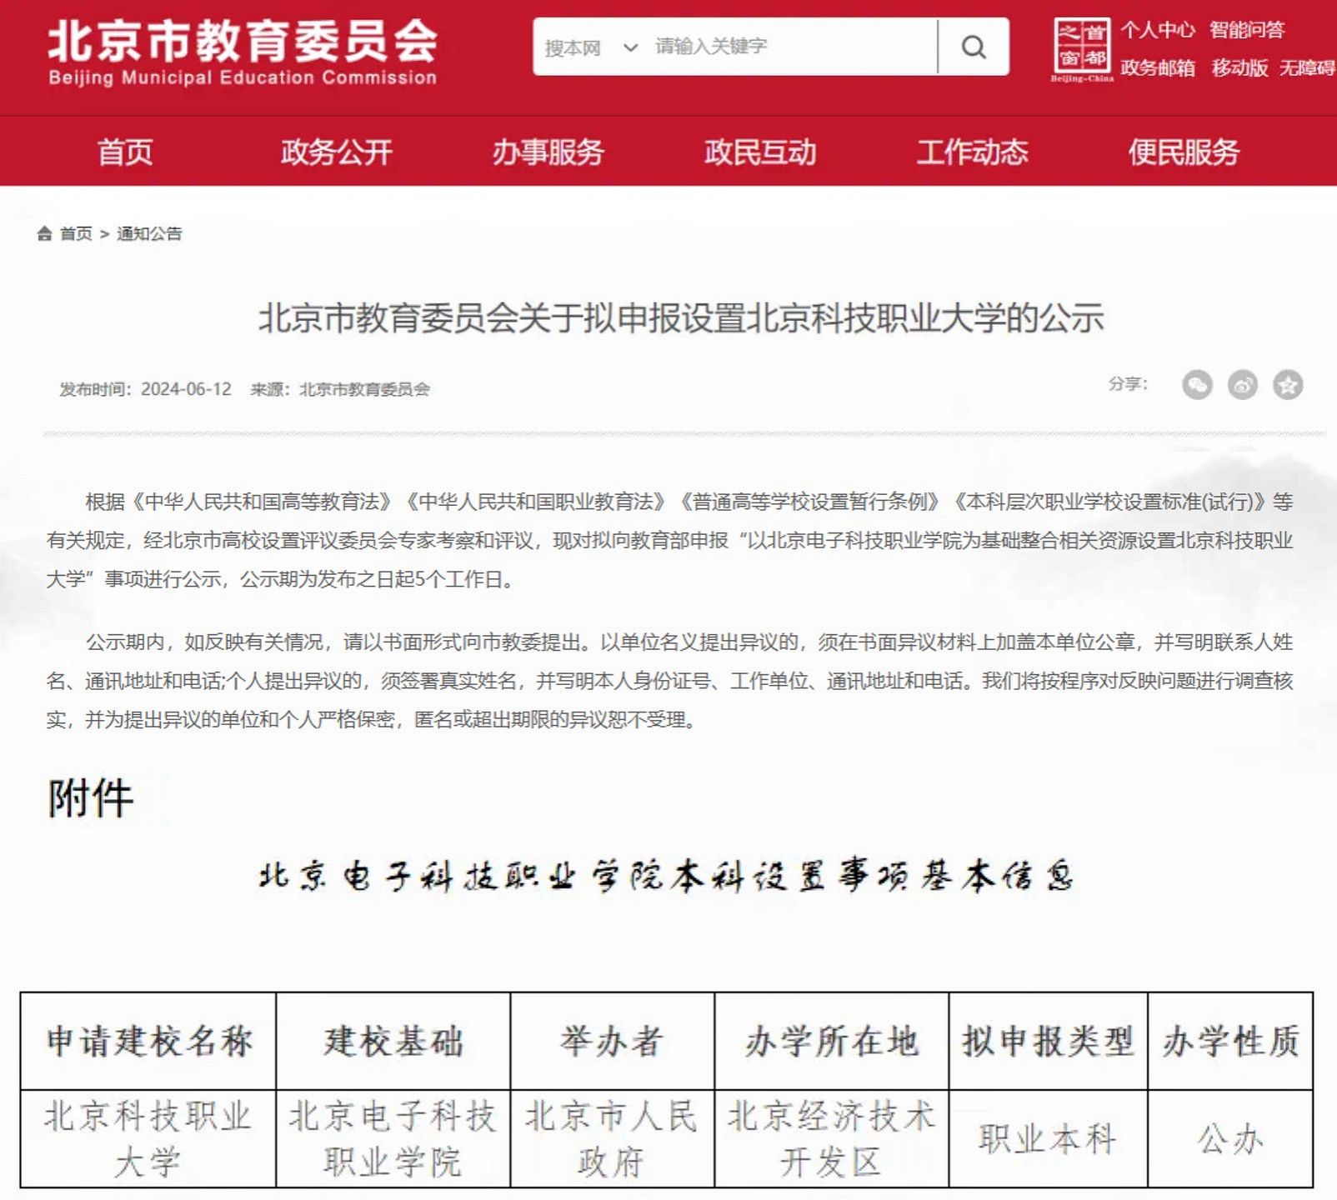Click the magnifier search button
Screen dimensions: 1337x1200
(x=973, y=47)
